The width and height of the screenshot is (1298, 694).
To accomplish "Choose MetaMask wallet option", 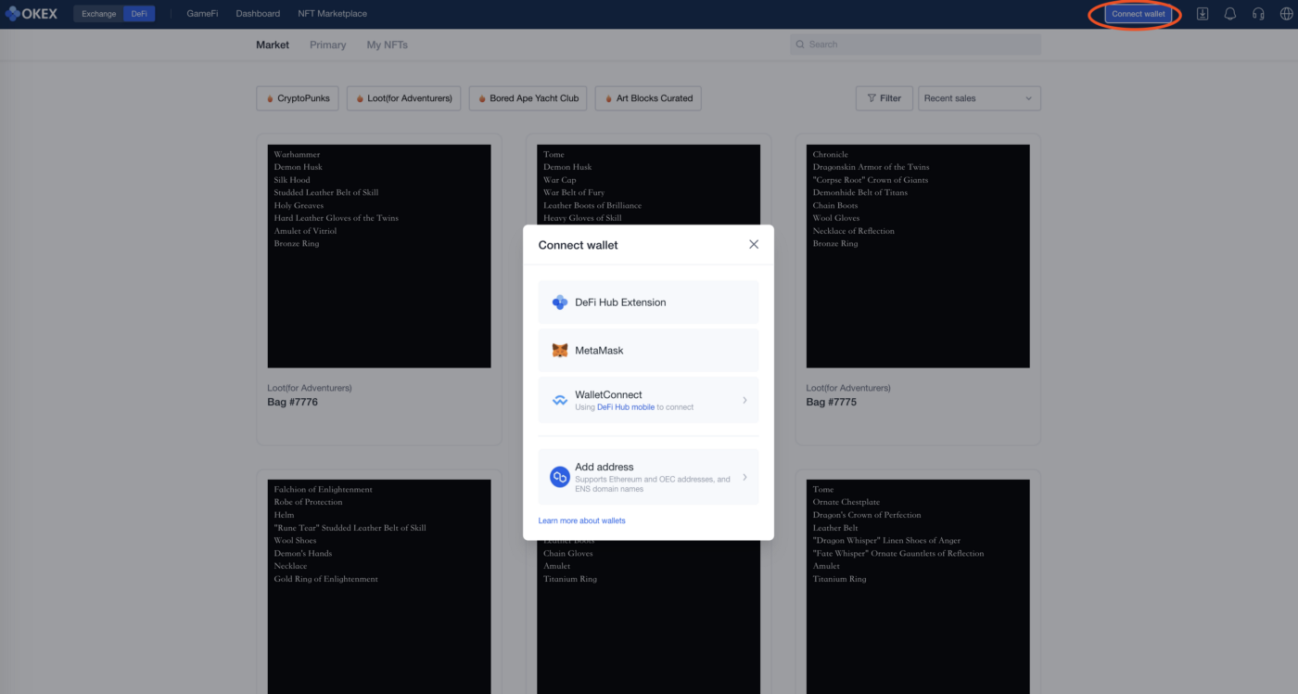I will 648,351.
